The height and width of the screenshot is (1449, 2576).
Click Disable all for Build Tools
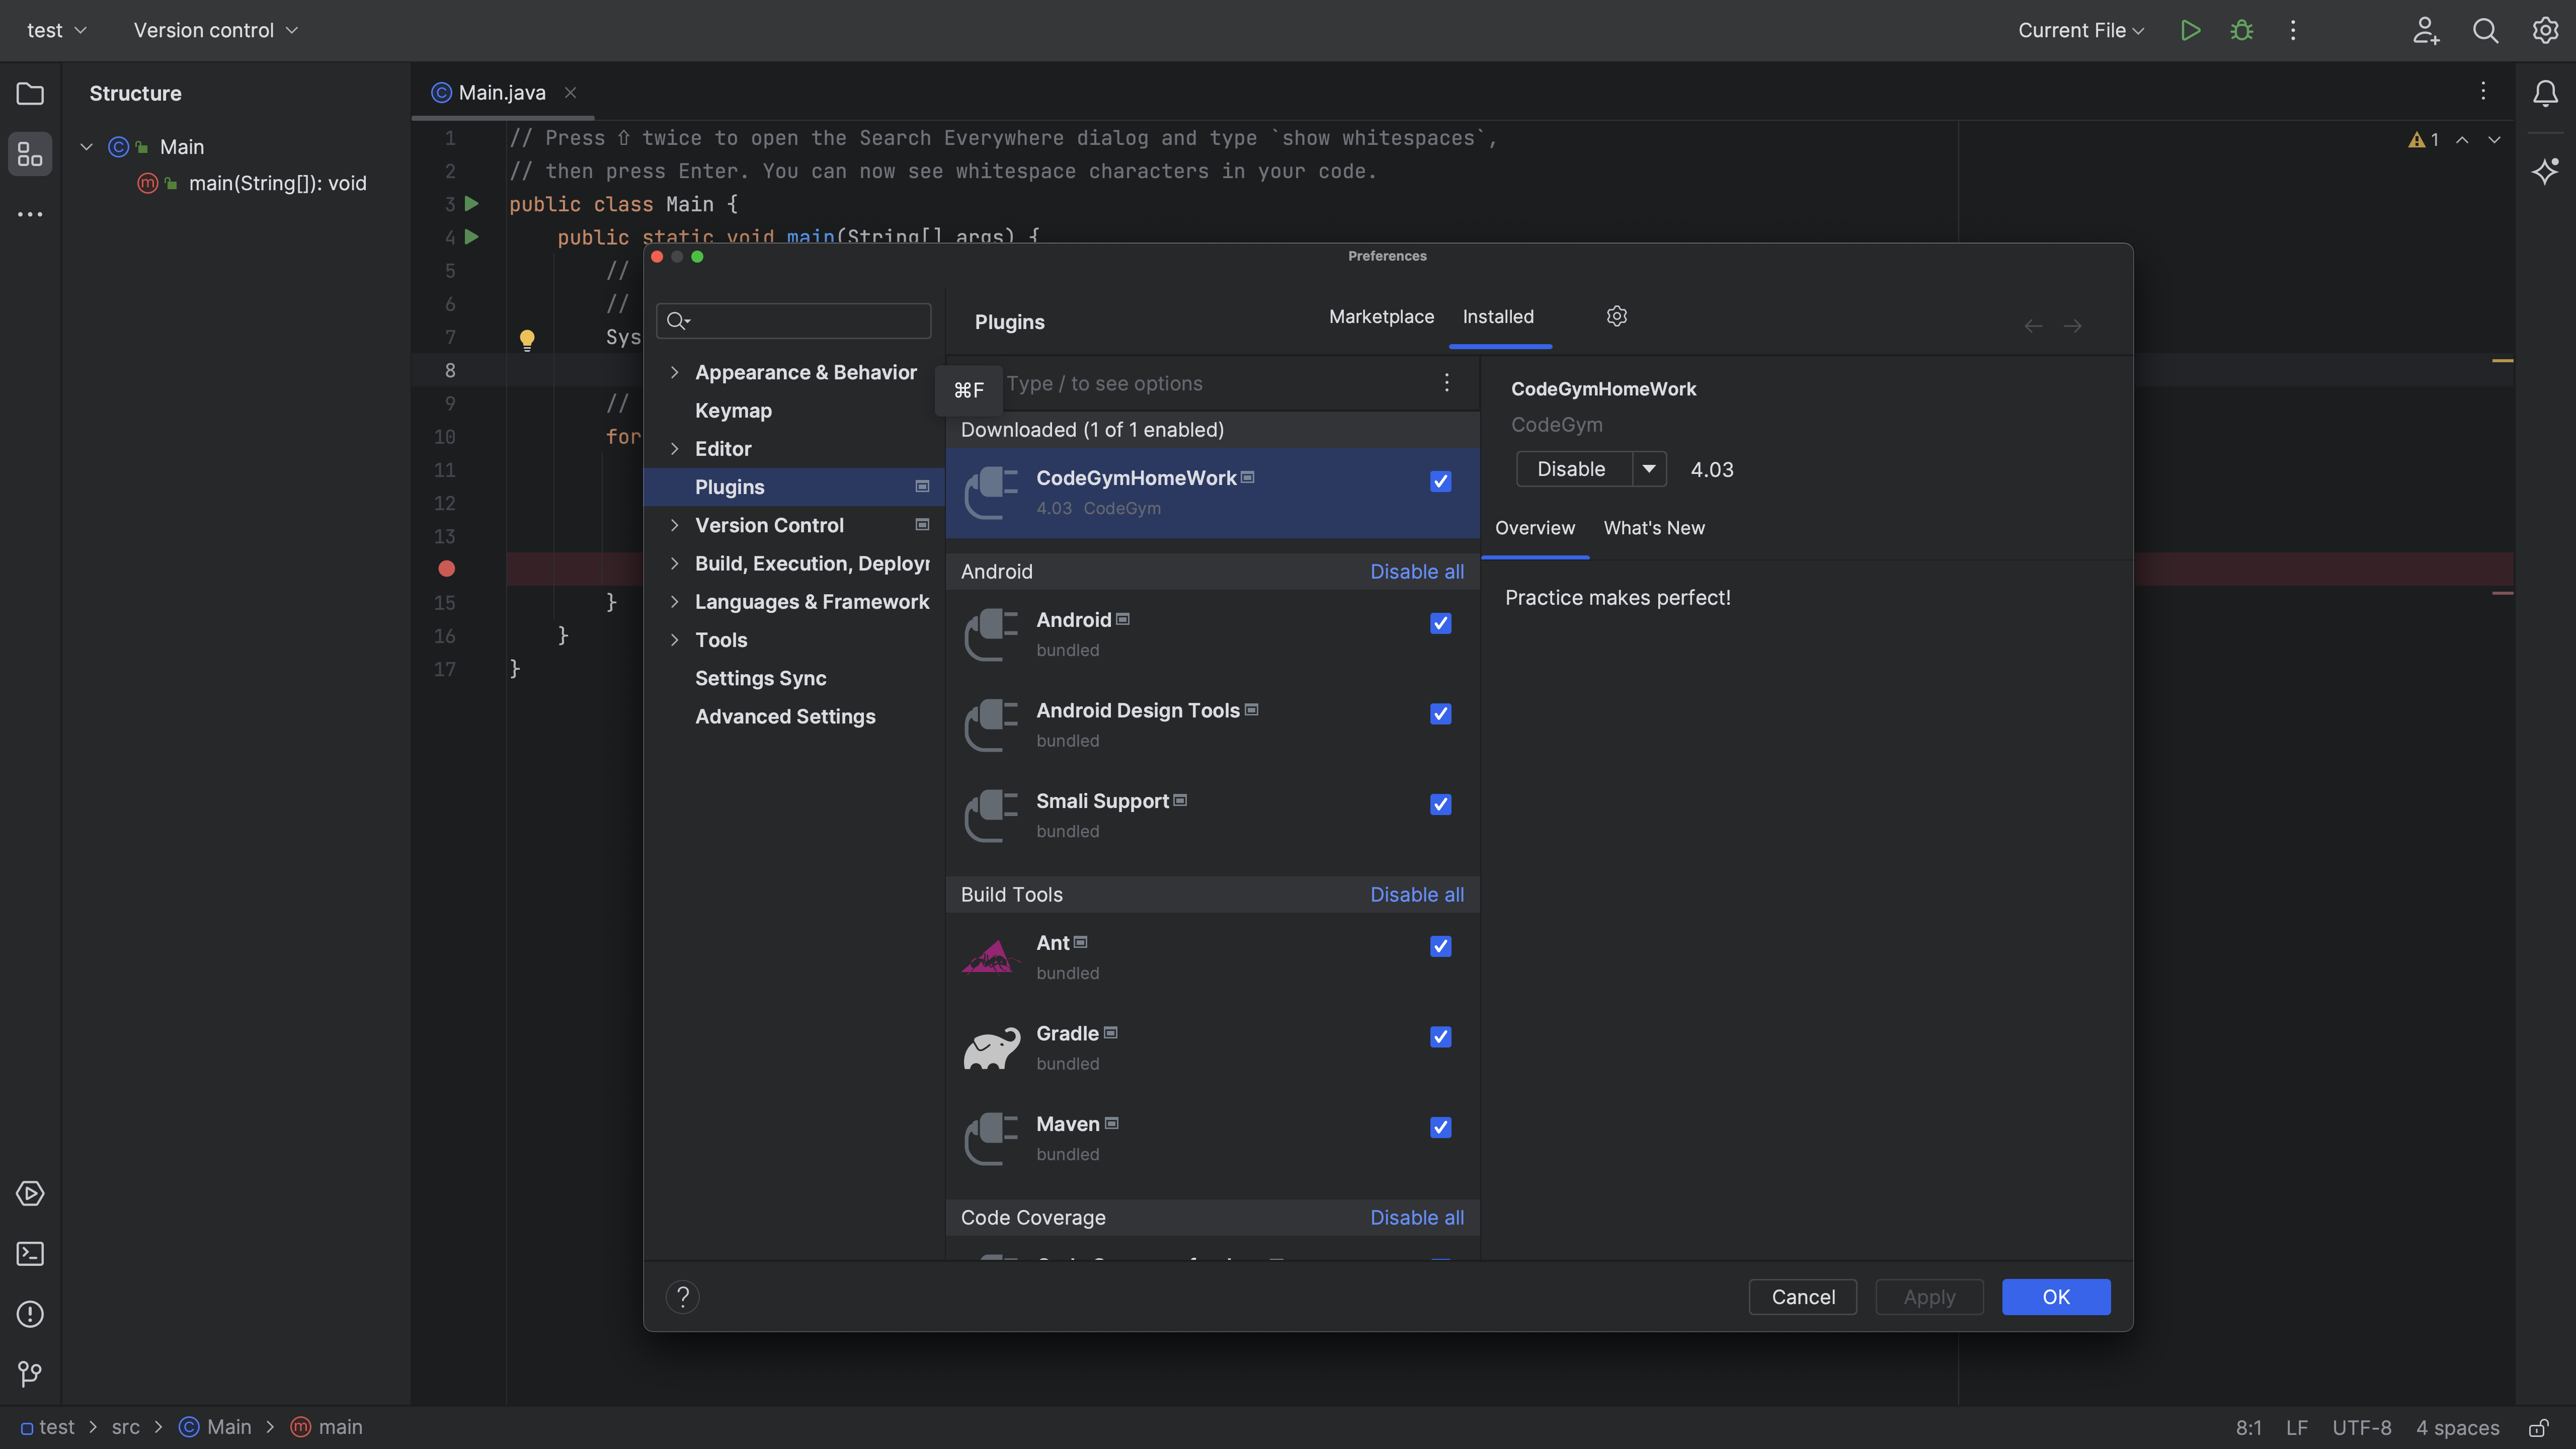tap(1416, 895)
